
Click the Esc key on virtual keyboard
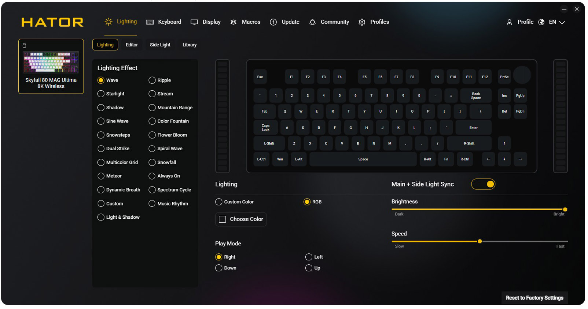[260, 77]
